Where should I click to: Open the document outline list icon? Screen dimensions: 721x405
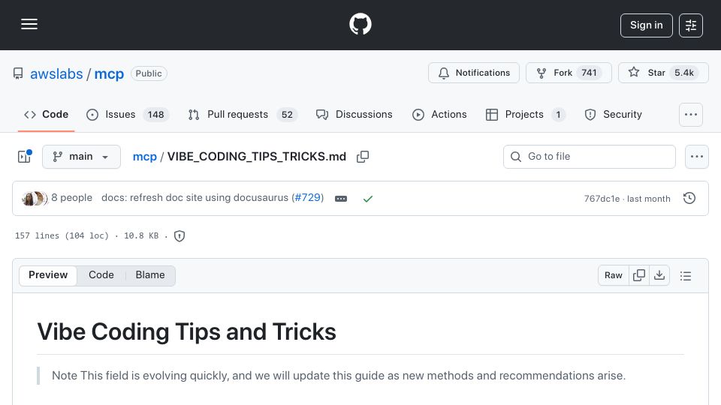[x=686, y=275]
